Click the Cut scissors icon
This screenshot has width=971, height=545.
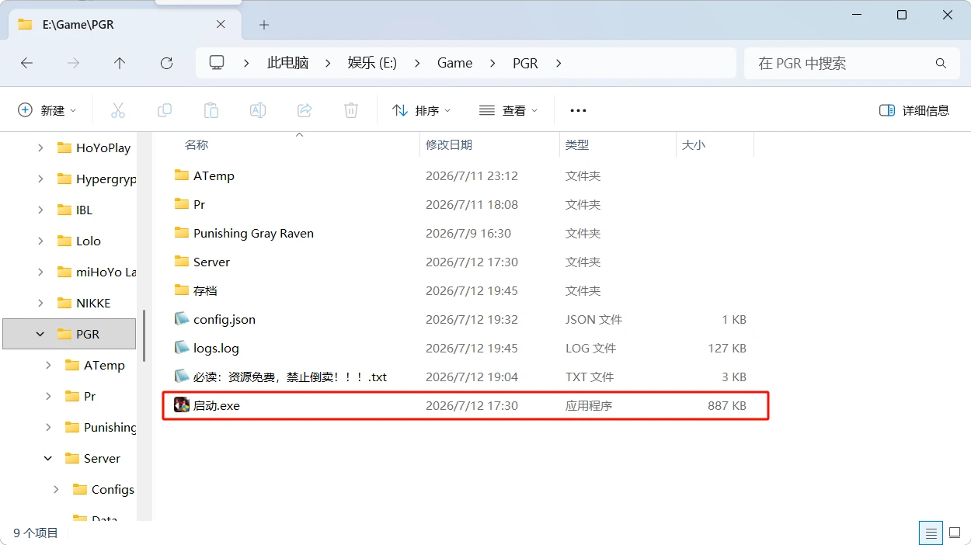pyautogui.click(x=118, y=110)
